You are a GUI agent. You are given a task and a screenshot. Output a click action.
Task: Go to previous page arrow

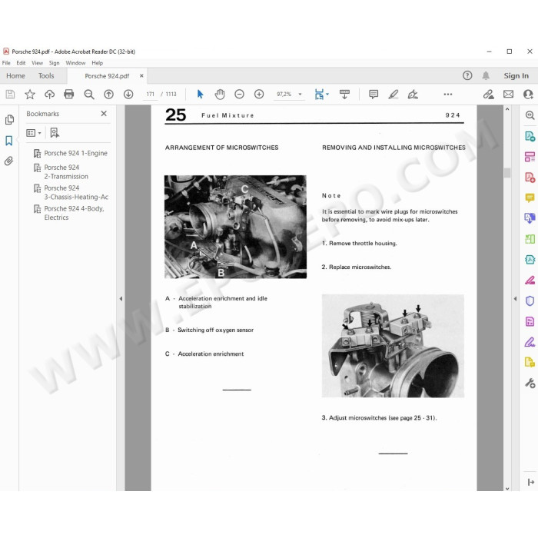point(109,94)
